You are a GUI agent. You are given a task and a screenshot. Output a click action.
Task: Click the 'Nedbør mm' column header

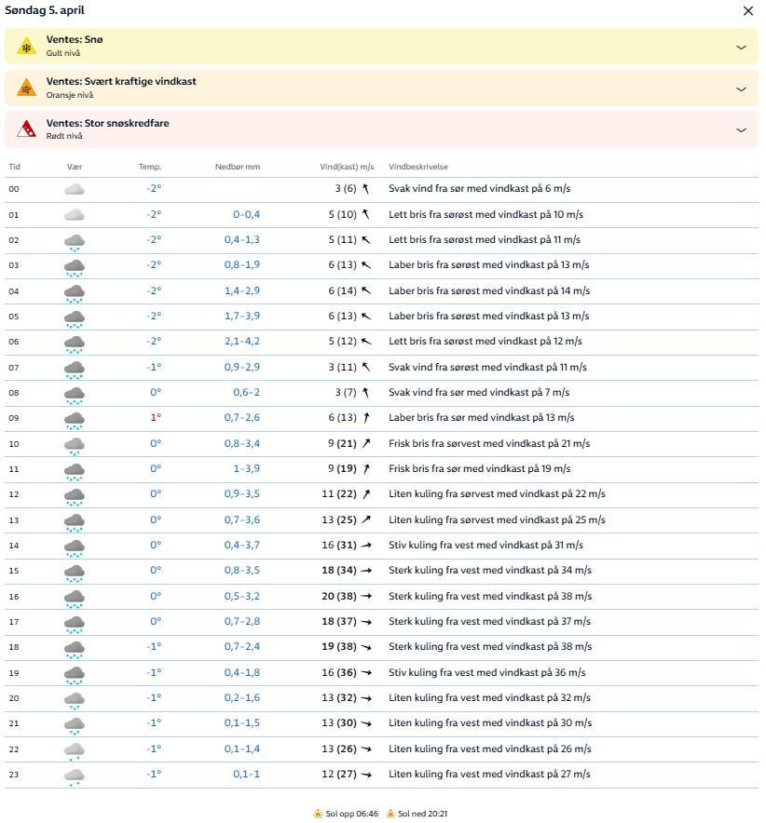pos(238,167)
